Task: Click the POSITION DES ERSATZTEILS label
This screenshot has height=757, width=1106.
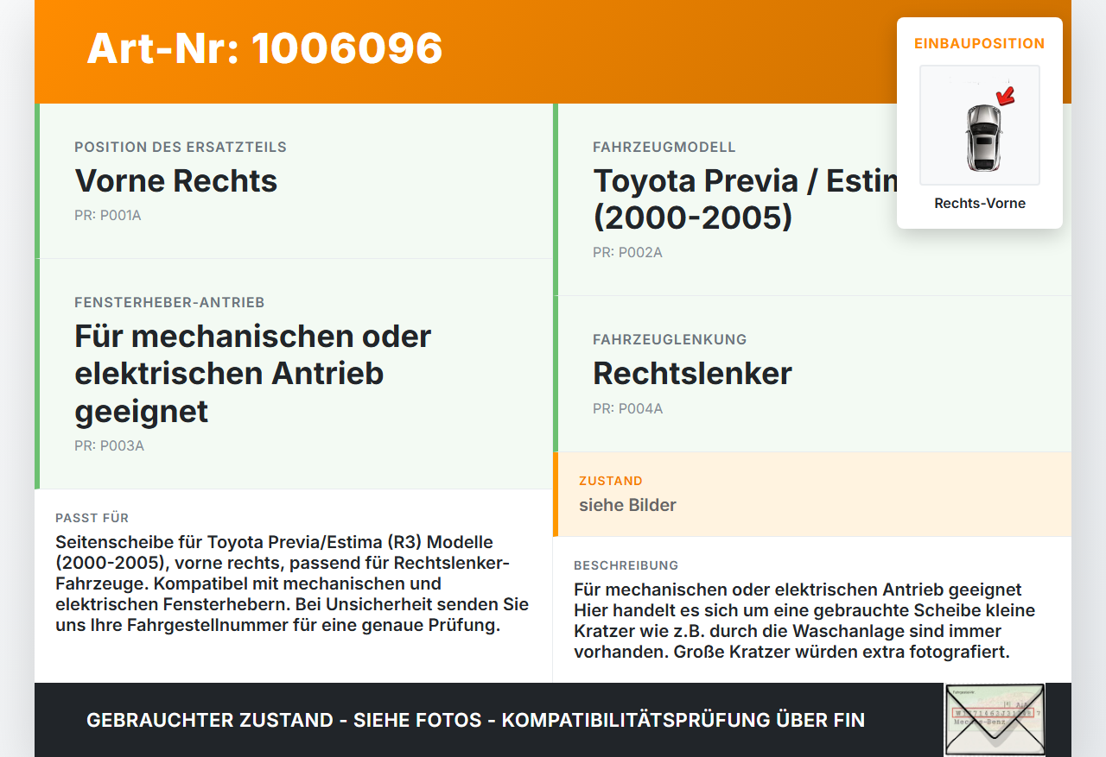Action: tap(181, 148)
